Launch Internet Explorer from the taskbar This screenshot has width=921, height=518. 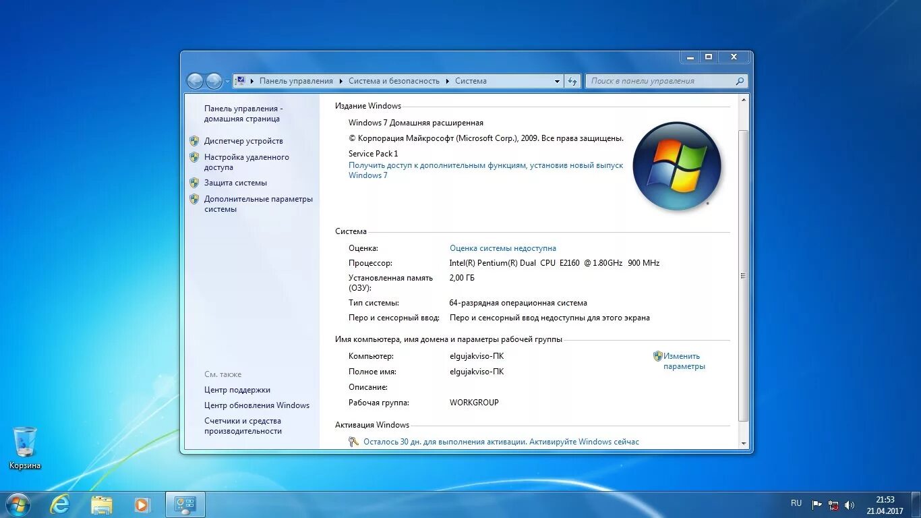tap(60, 504)
